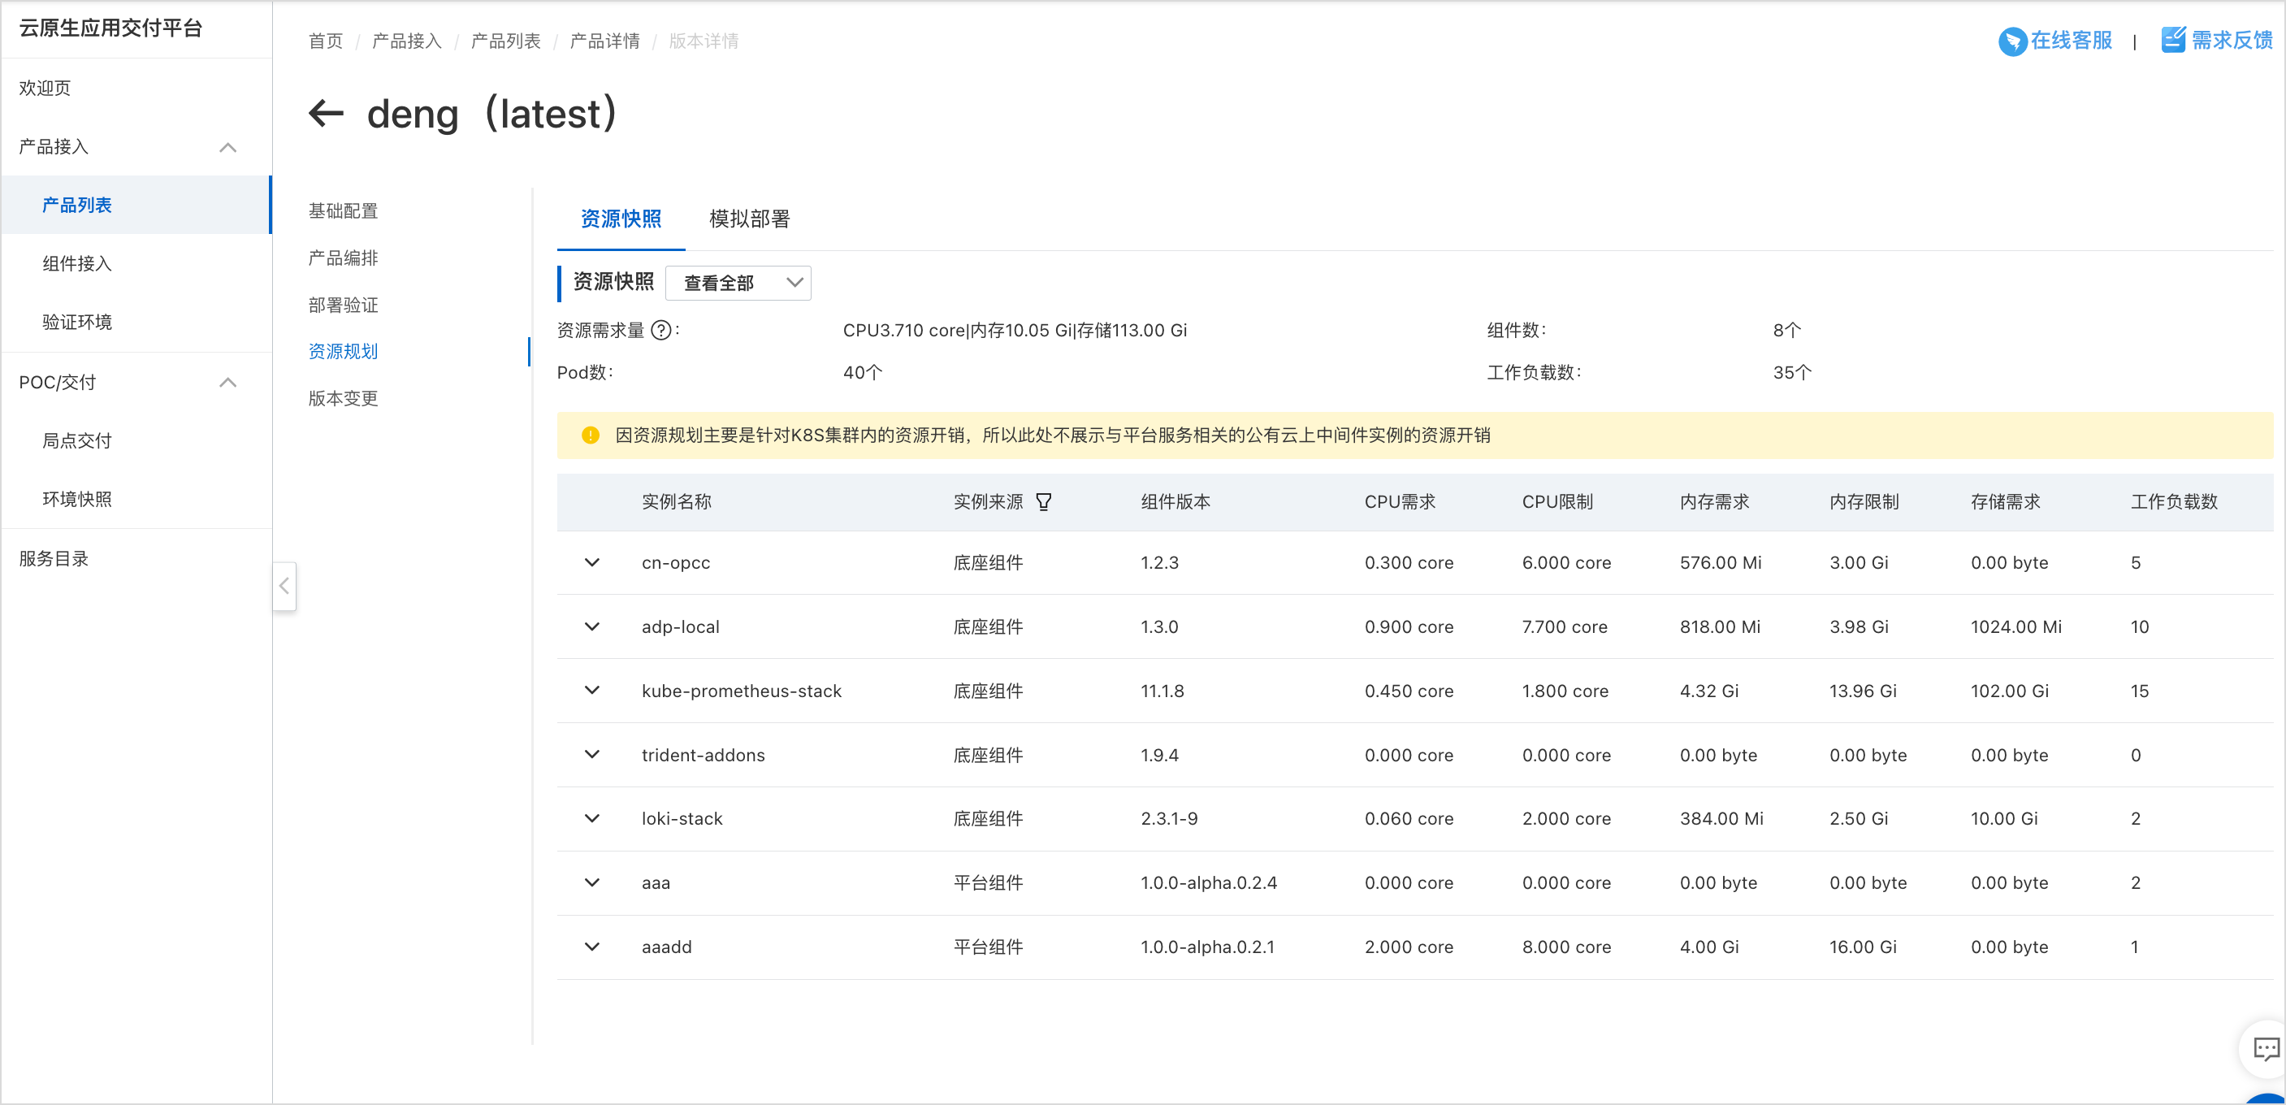Click the loki-stack version 2.3.1-9
Screen dimensions: 2286x1105
[x=1169, y=818]
